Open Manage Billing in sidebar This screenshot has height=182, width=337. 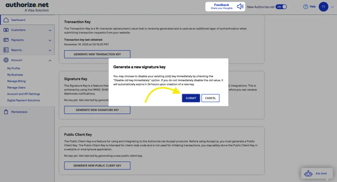click(x=16, y=81)
